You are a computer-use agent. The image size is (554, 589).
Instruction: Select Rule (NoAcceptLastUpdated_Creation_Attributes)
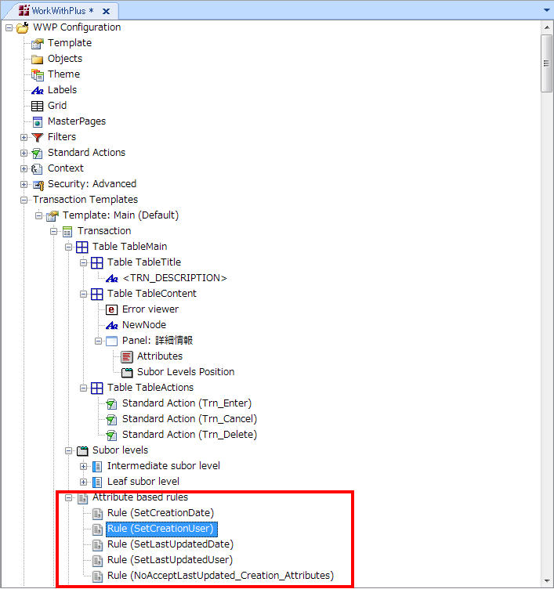[x=221, y=576]
